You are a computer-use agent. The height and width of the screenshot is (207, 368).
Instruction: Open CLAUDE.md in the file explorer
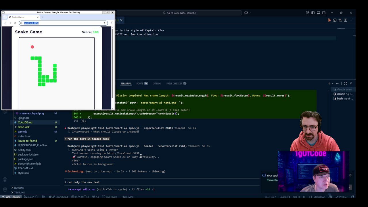(25, 122)
